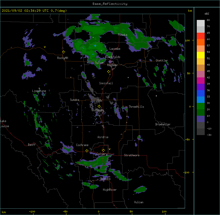The image size is (220, 215).
Task: Click the blue echo spot southwest of Ponoka
Action: [95, 46]
